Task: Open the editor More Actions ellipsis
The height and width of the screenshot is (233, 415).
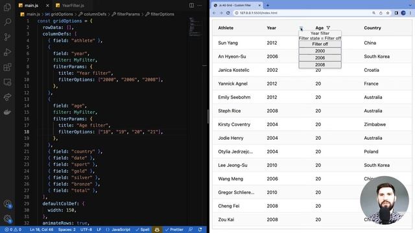Action: [x=200, y=5]
